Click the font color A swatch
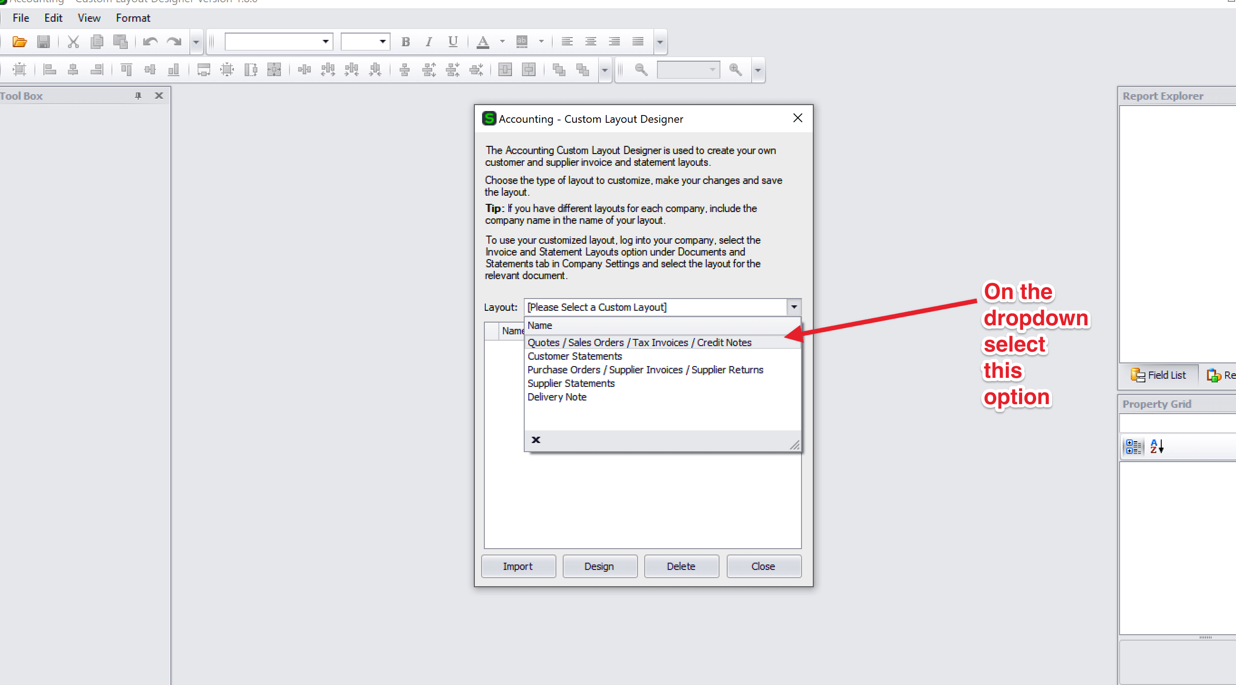The height and width of the screenshot is (685, 1236). pos(483,42)
